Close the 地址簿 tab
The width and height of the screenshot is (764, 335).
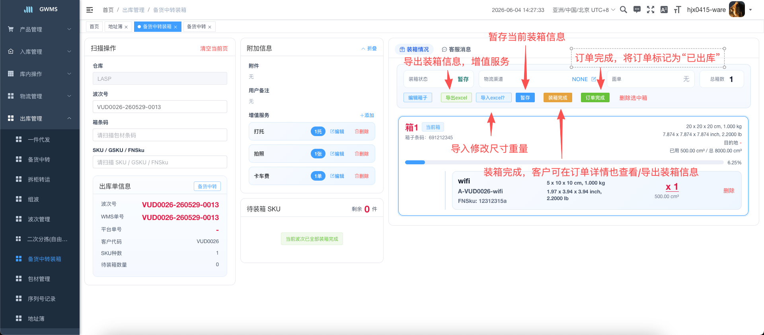click(126, 27)
